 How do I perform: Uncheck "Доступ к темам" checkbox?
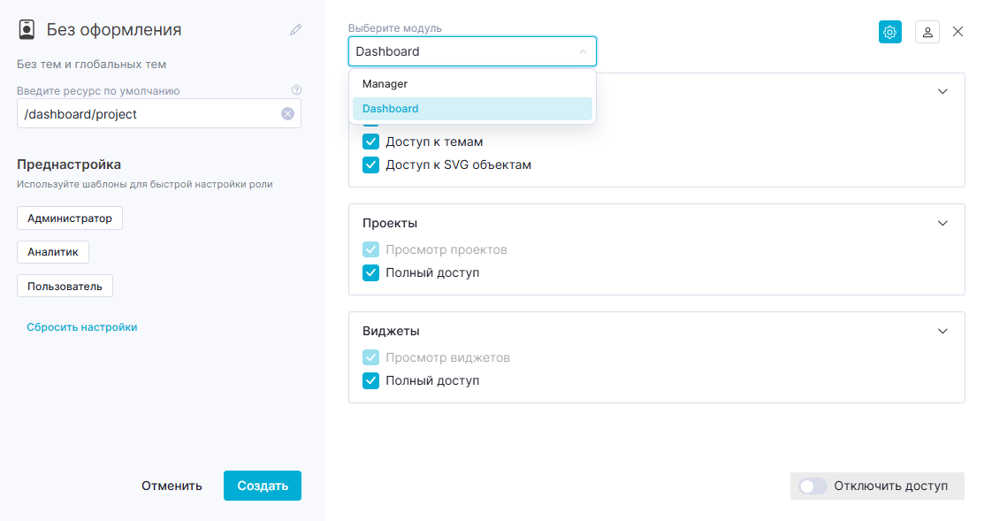click(371, 142)
